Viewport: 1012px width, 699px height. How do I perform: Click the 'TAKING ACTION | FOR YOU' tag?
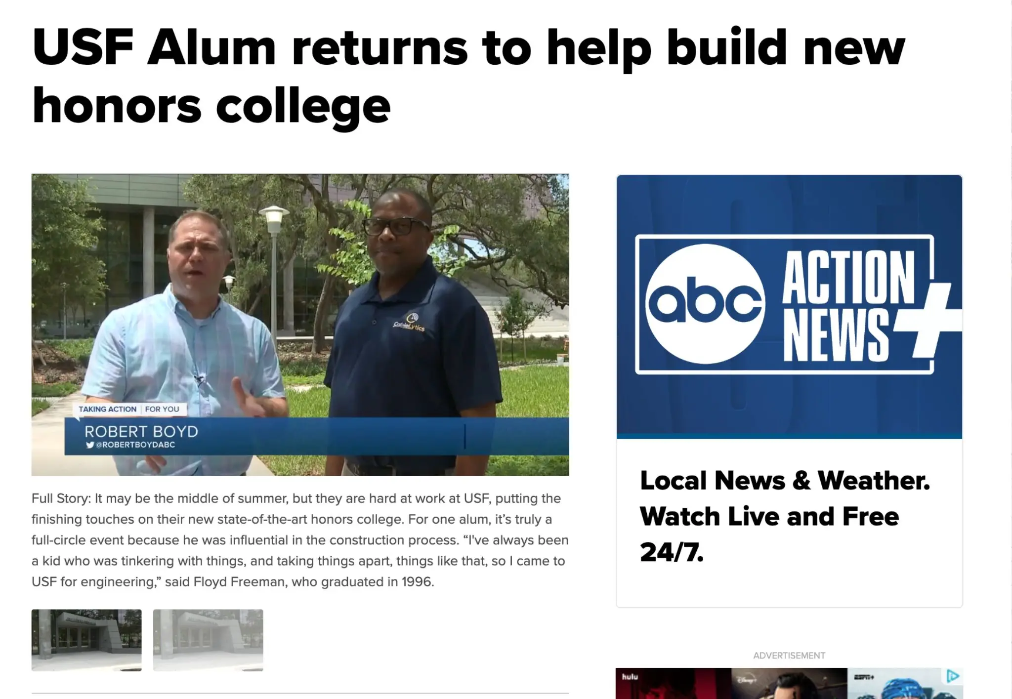tap(129, 409)
